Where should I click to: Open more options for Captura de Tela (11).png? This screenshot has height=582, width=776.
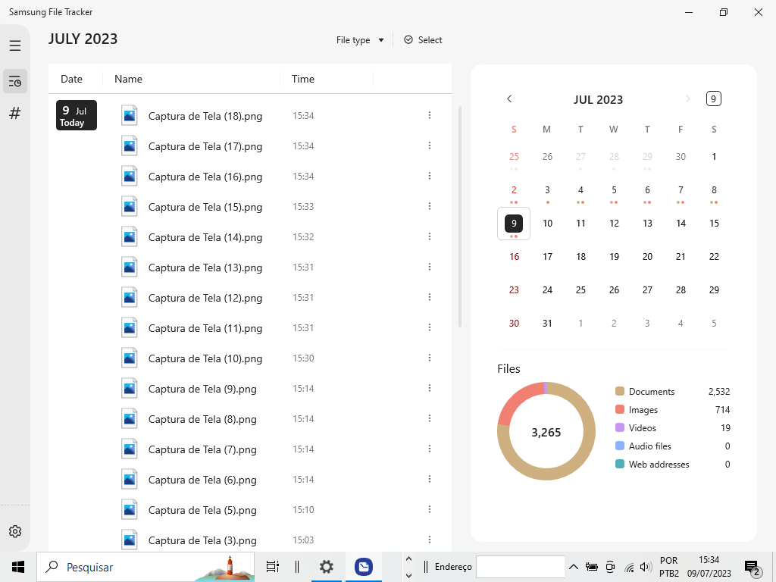coord(430,327)
